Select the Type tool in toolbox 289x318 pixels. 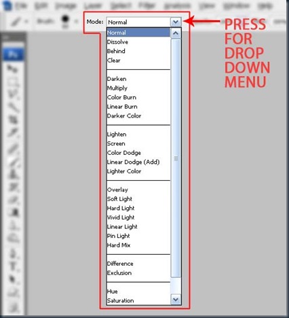click(13, 267)
